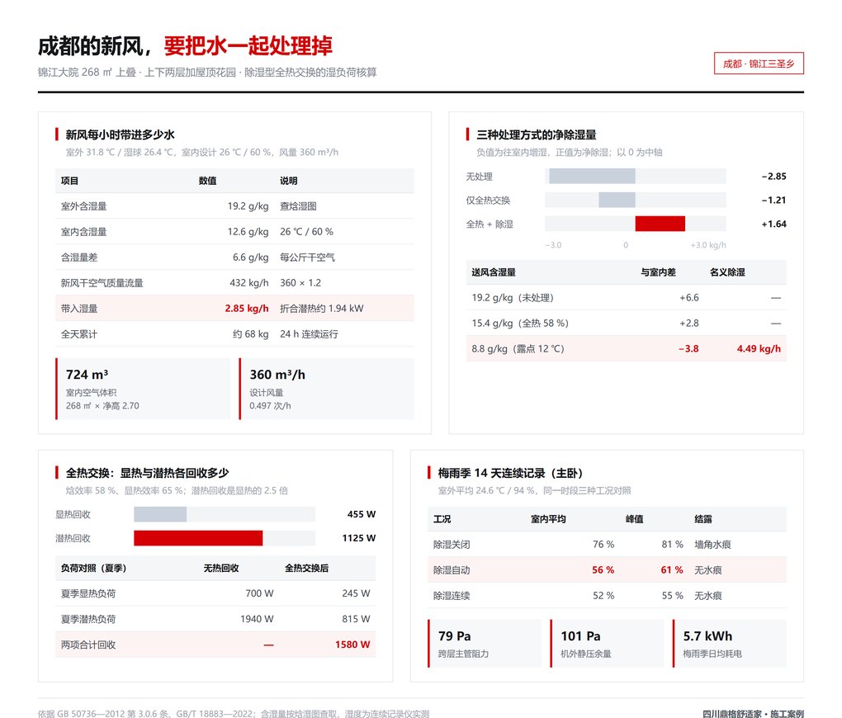Click the 360 m³/h design airflow card
This screenshot has height=718, width=842.
327,389
